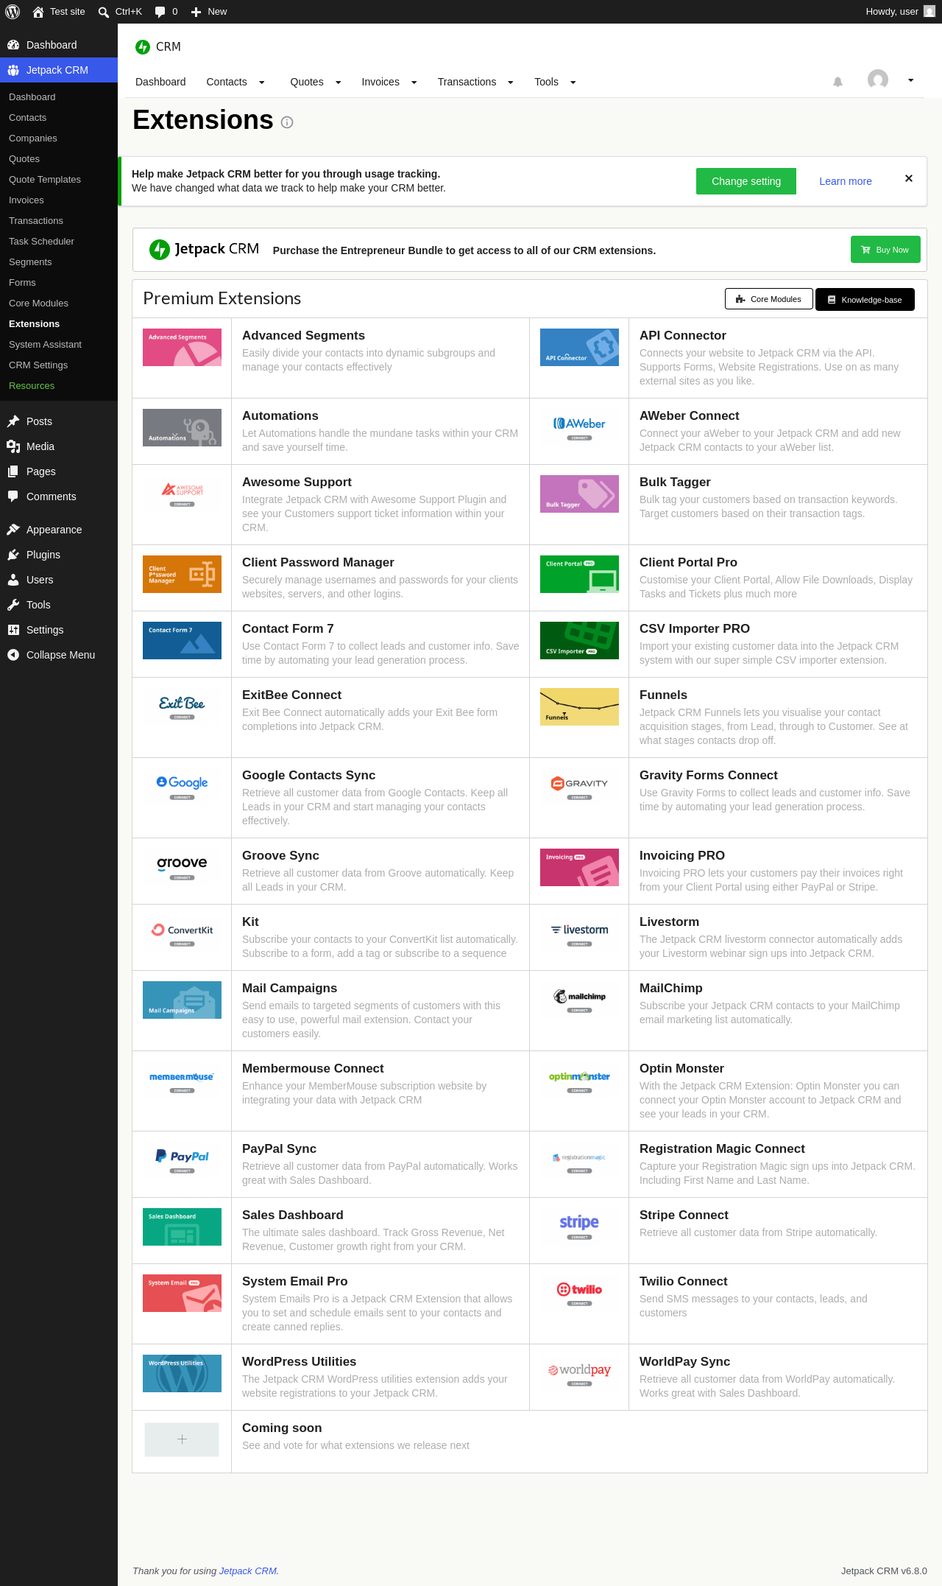This screenshot has height=1586, width=942.
Task: Dismiss the usage tracking notice
Action: tap(909, 178)
